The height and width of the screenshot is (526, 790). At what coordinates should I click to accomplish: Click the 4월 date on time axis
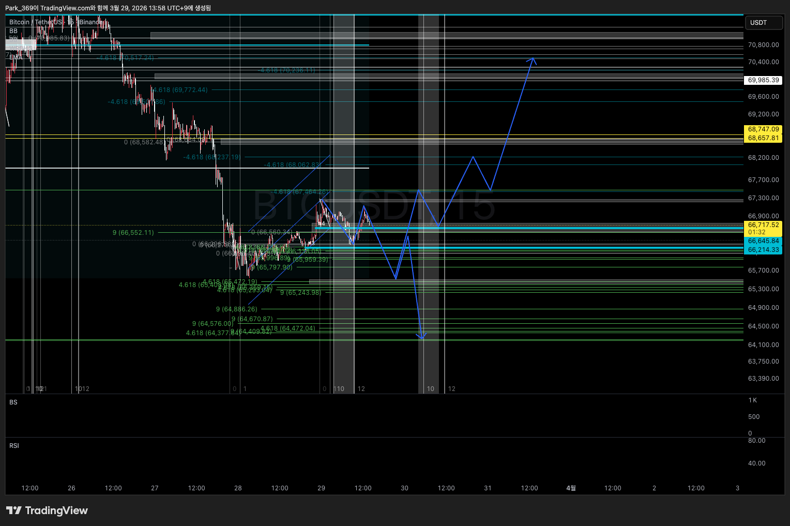point(571,488)
